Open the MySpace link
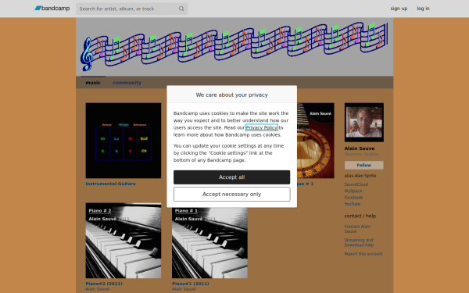Screen dimensions: 469x293 (353, 191)
